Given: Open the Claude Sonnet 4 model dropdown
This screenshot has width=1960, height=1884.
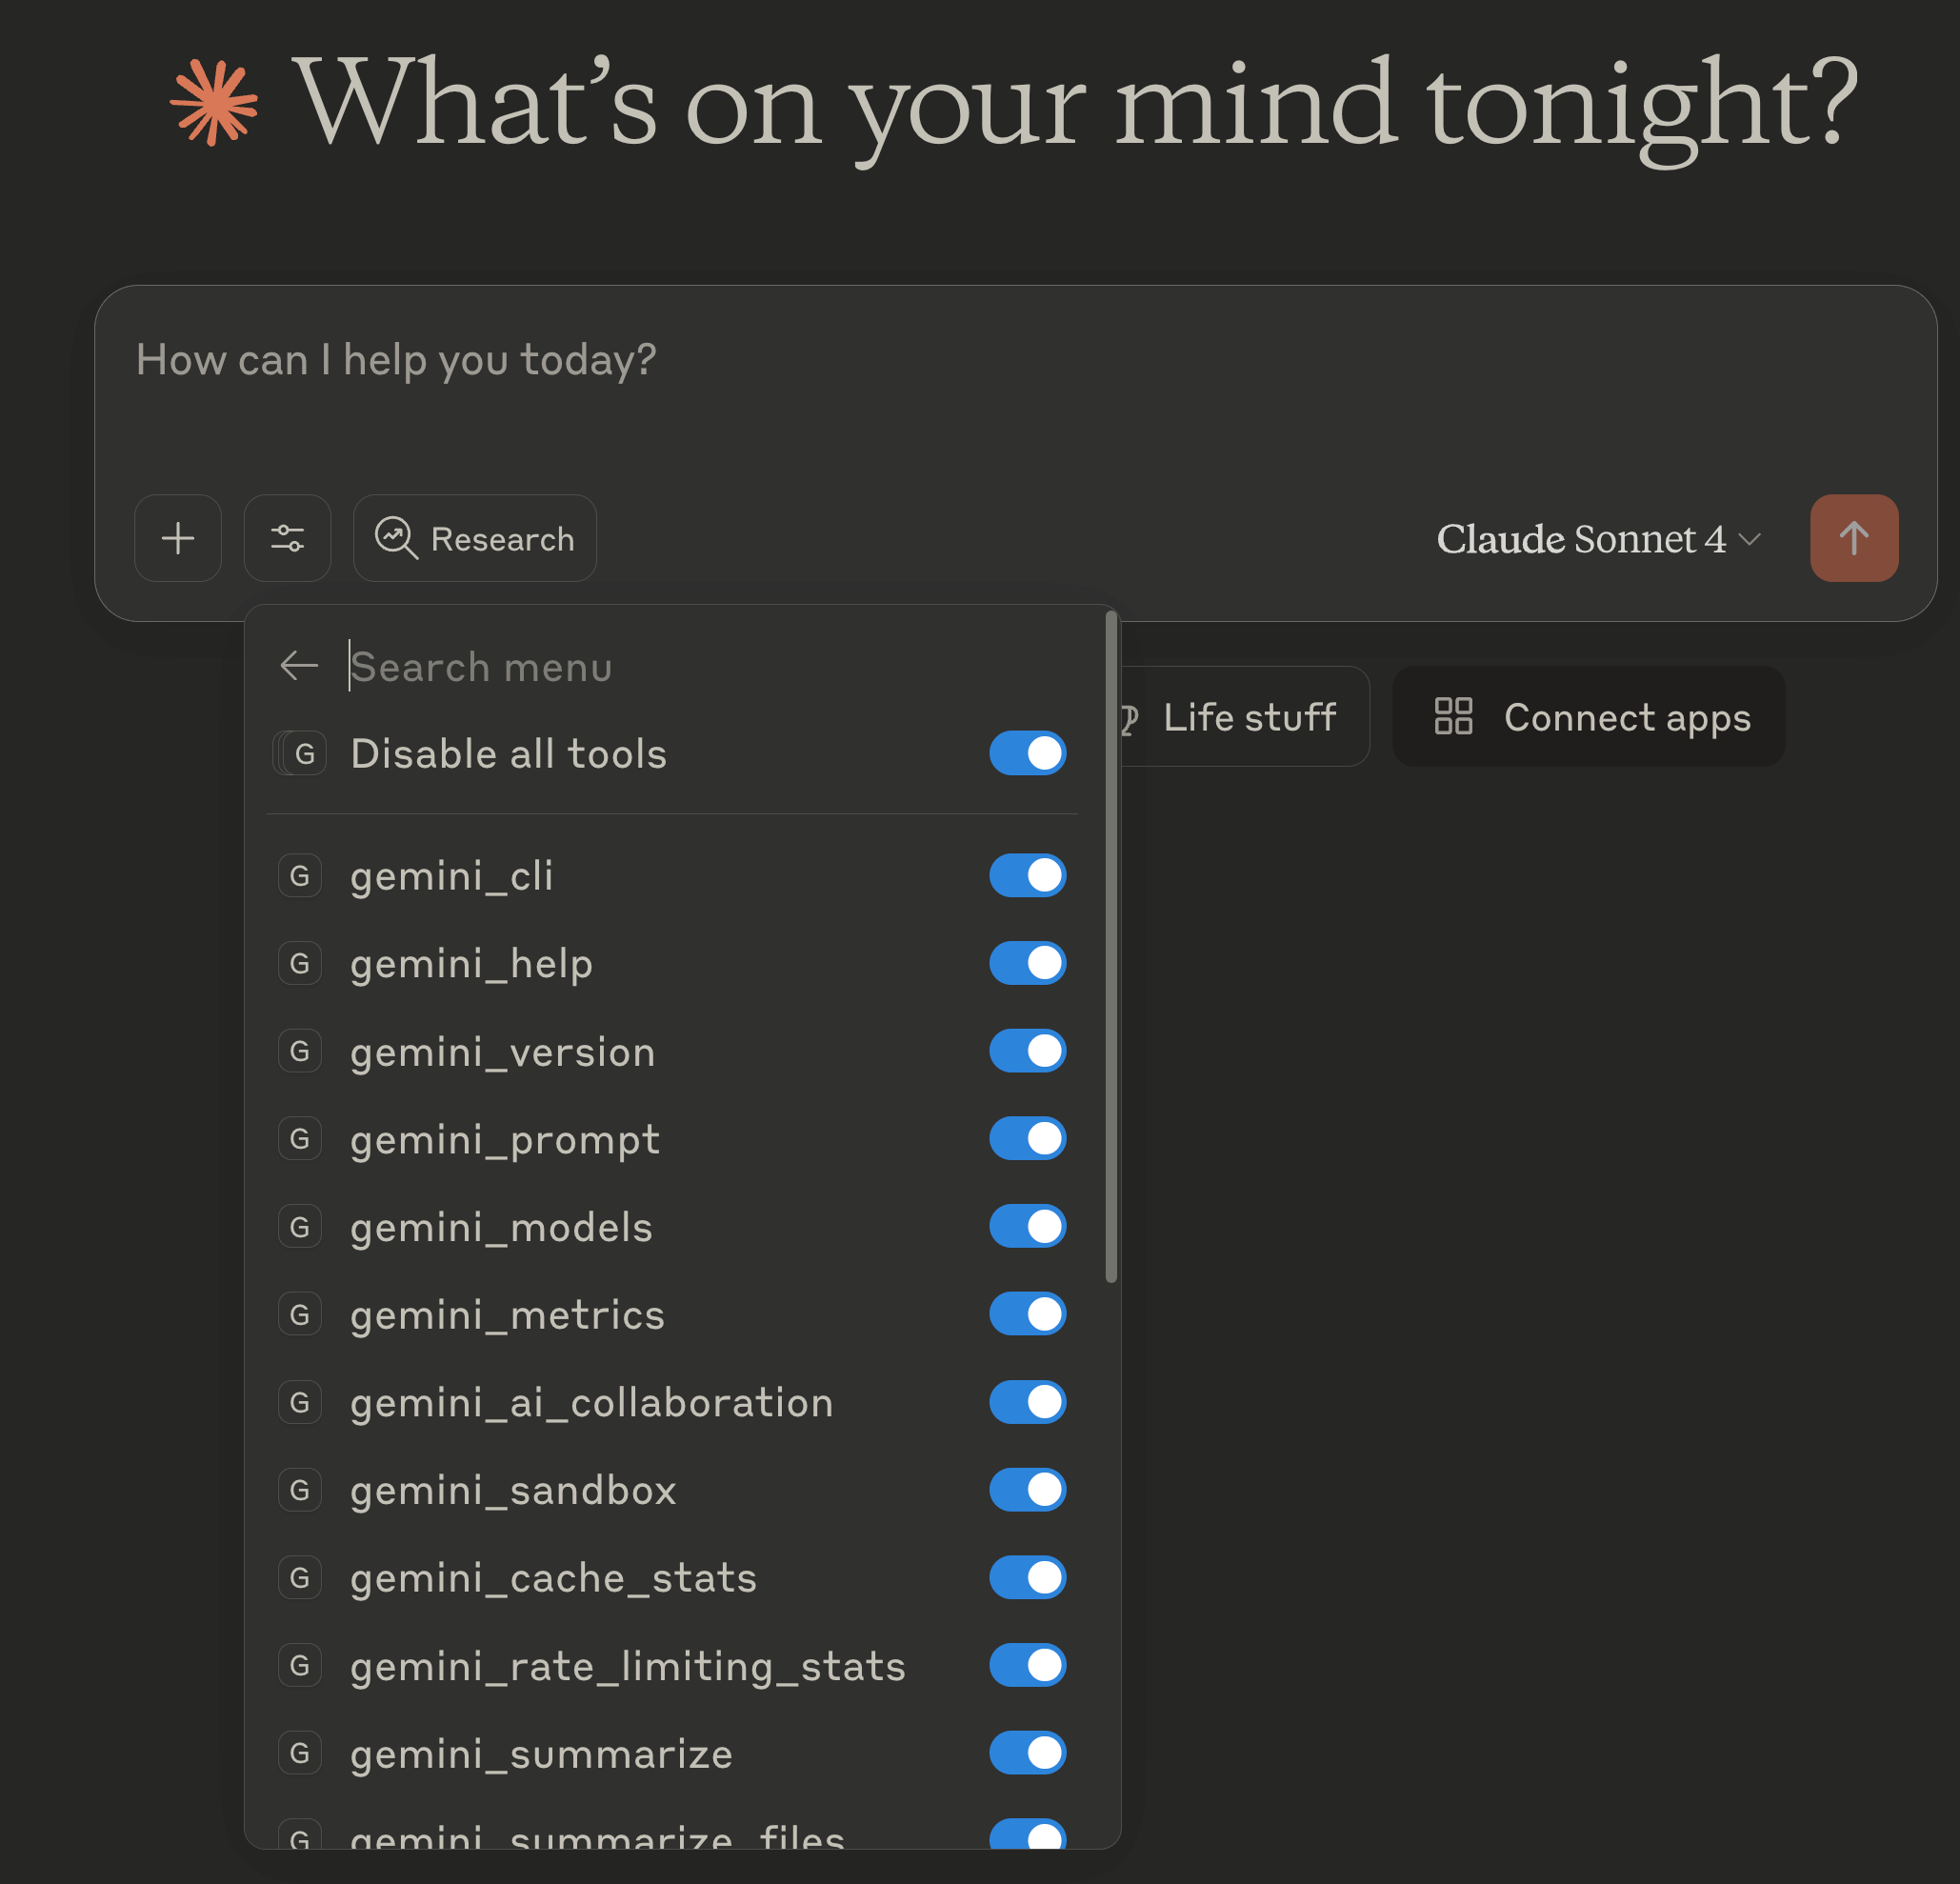Looking at the screenshot, I should (1597, 538).
